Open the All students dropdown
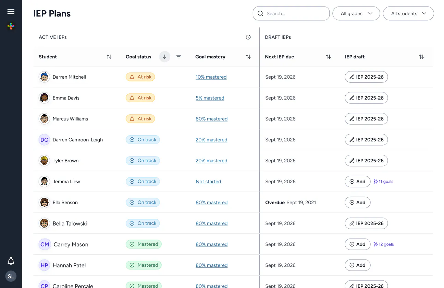 408,14
